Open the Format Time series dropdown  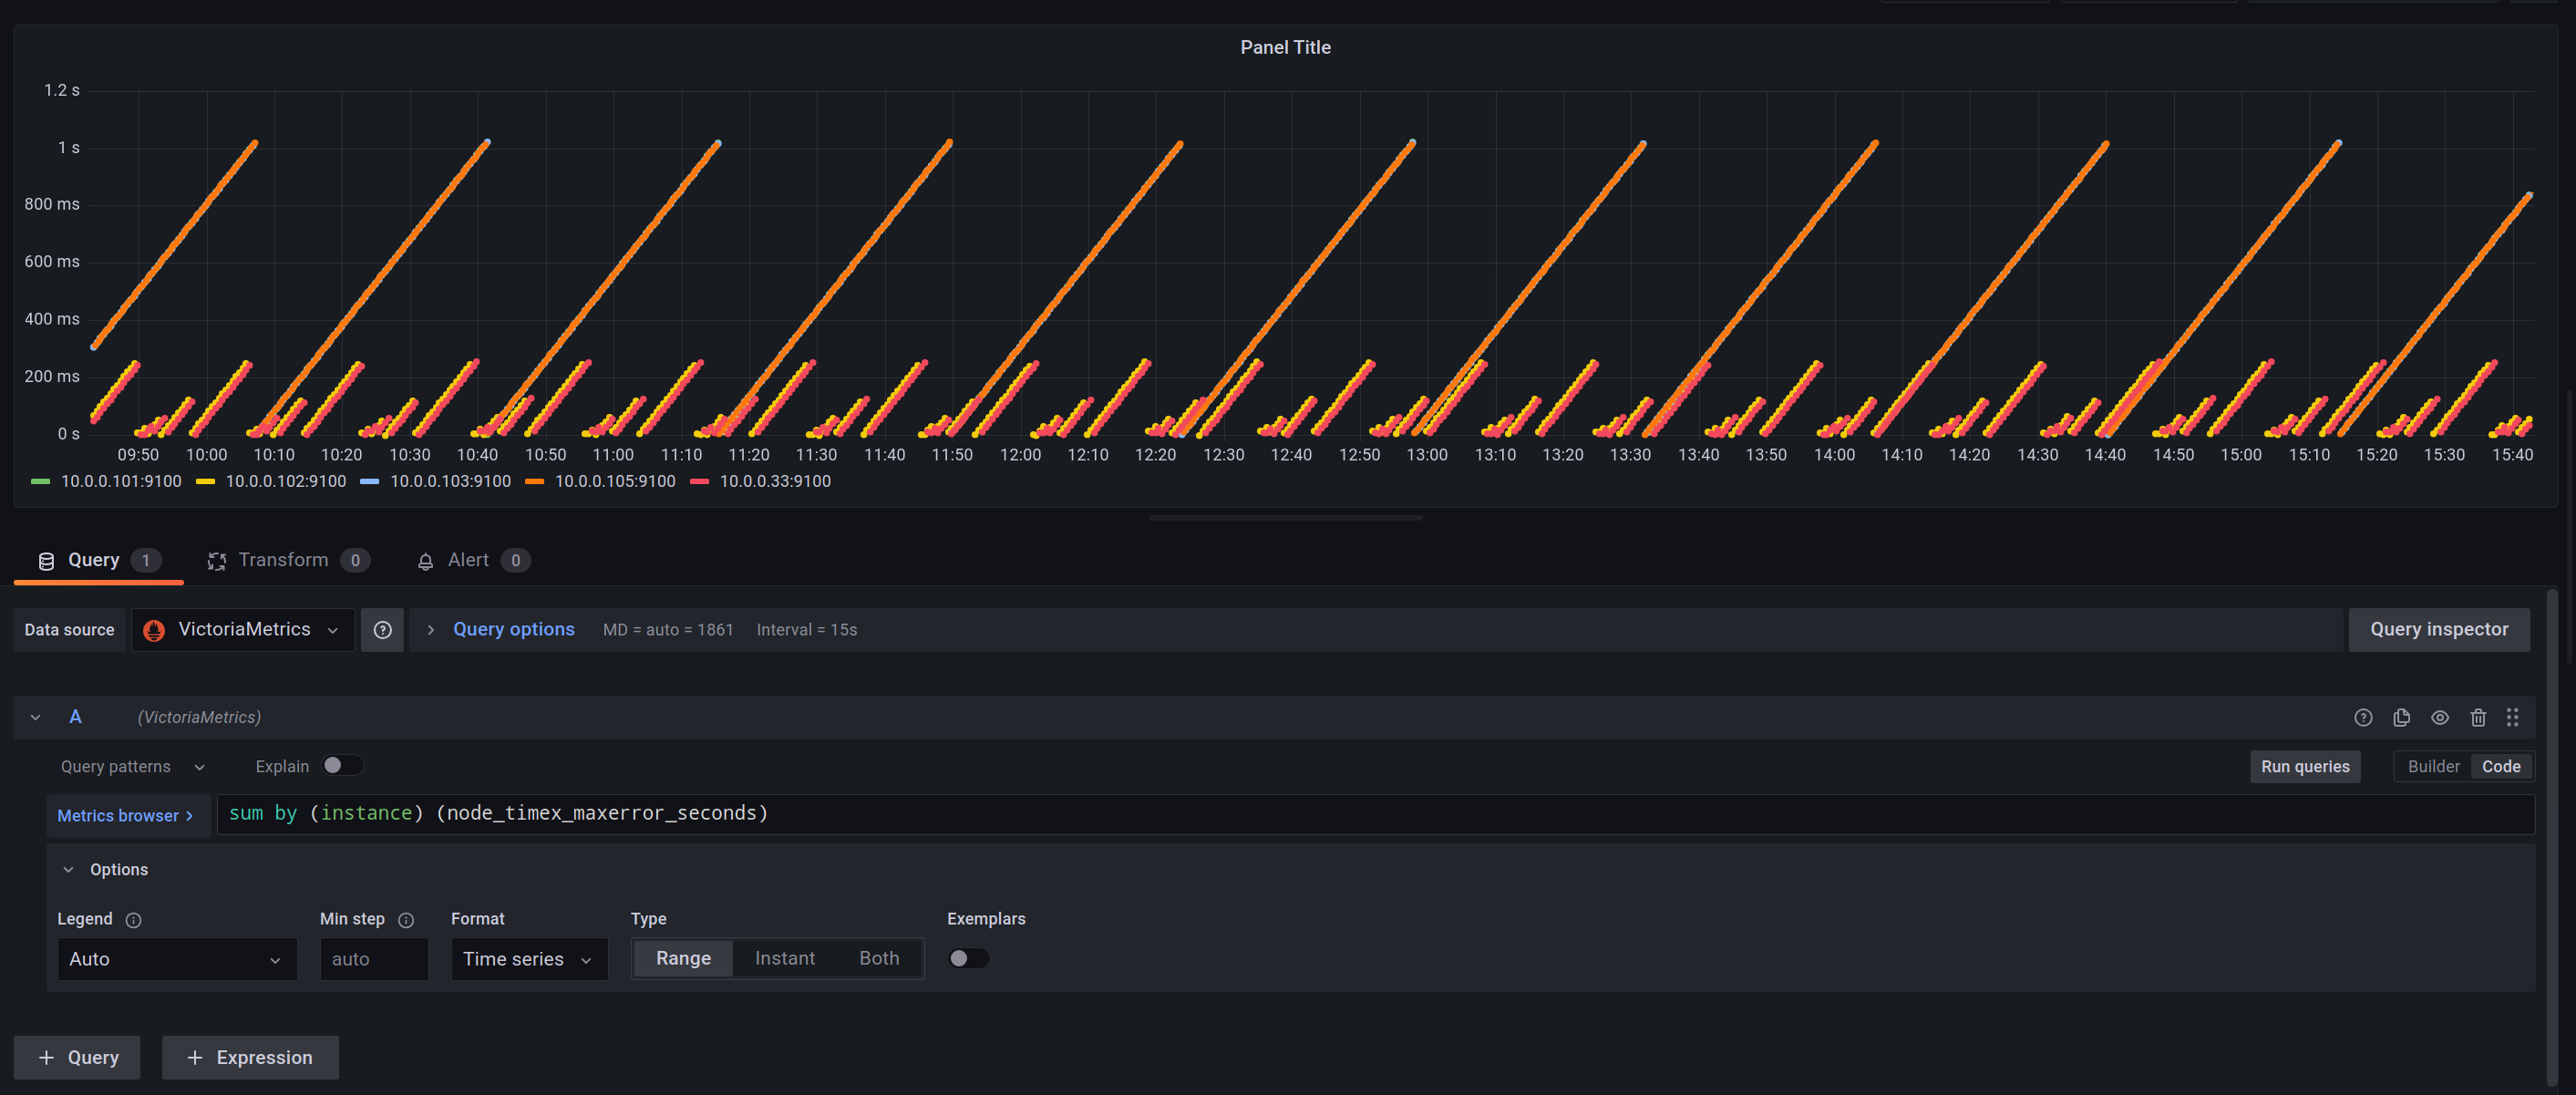click(528, 958)
